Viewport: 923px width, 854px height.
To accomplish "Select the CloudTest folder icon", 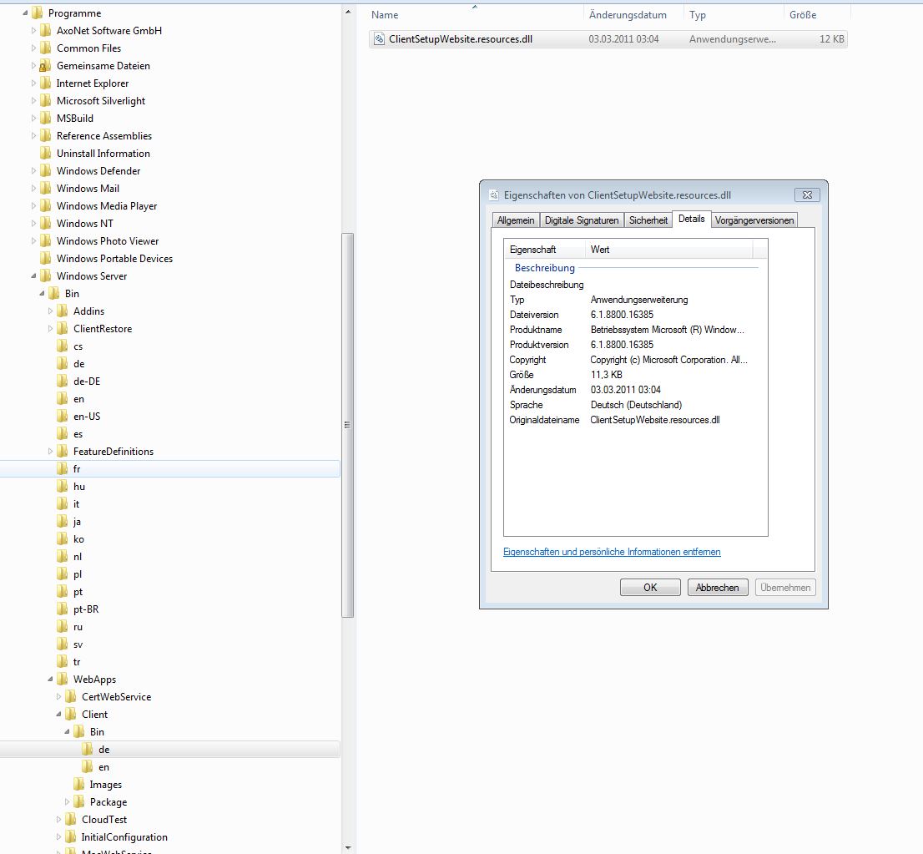I will 70,820.
